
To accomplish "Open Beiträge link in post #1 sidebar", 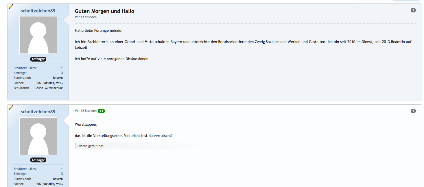I will click(20, 73).
